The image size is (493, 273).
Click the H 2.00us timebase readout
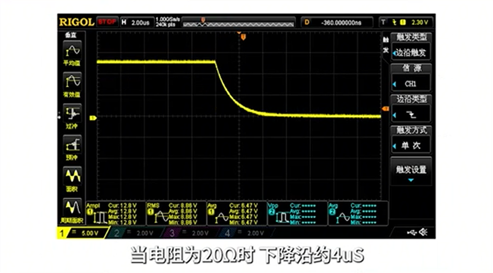(136, 23)
